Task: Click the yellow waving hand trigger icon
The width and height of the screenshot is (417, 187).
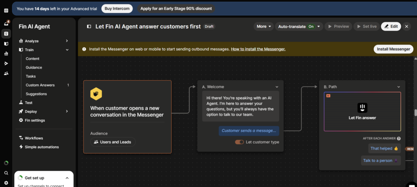Action: point(96,93)
